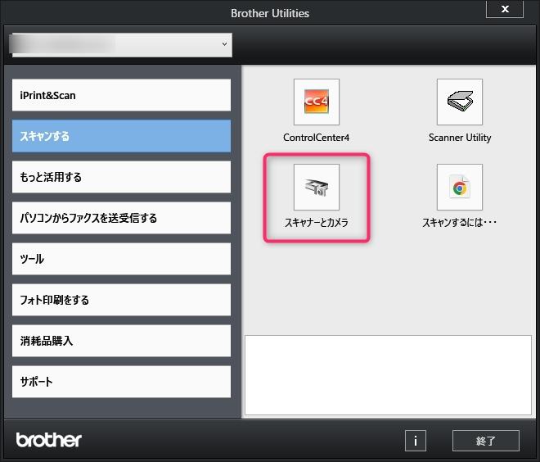Image resolution: width=540 pixels, height=462 pixels.
Task: Click the スキャナーとカメラ text label
Action: (316, 223)
